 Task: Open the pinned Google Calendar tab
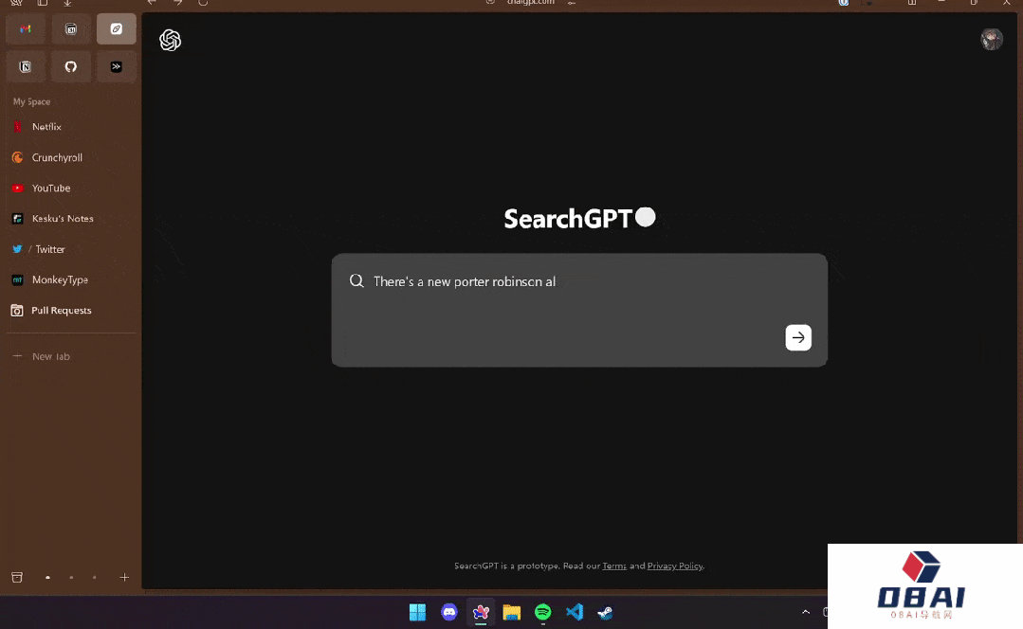point(71,29)
